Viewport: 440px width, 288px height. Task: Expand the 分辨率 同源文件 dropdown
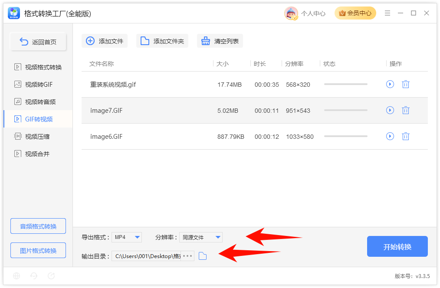click(x=201, y=237)
